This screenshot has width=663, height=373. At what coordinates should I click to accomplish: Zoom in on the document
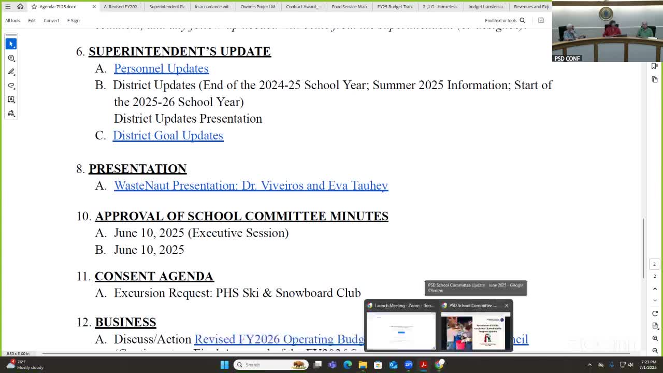click(x=655, y=338)
